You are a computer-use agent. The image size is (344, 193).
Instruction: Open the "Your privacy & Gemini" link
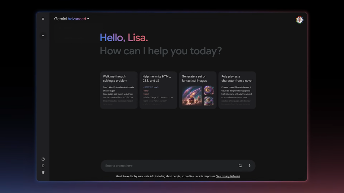[x=228, y=176]
